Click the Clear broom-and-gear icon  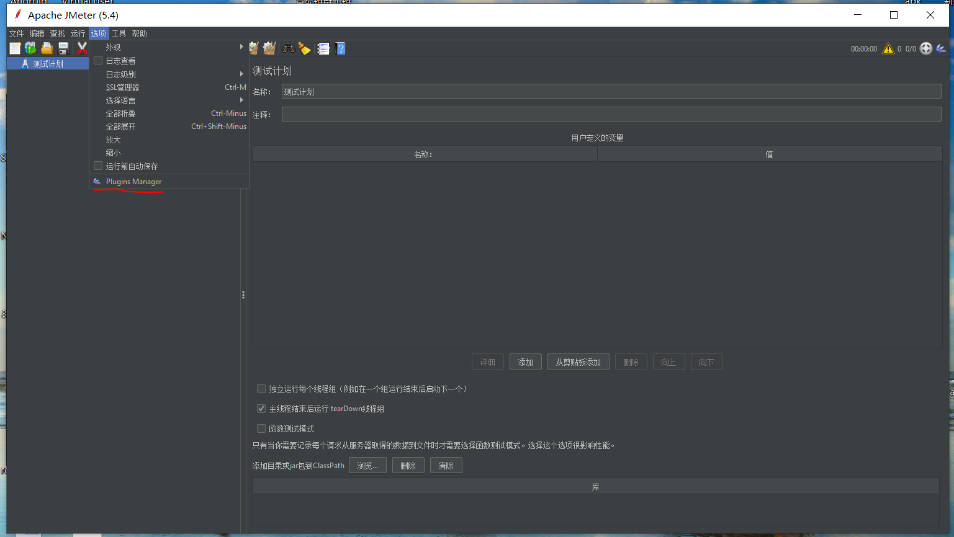pyautogui.click(x=254, y=48)
